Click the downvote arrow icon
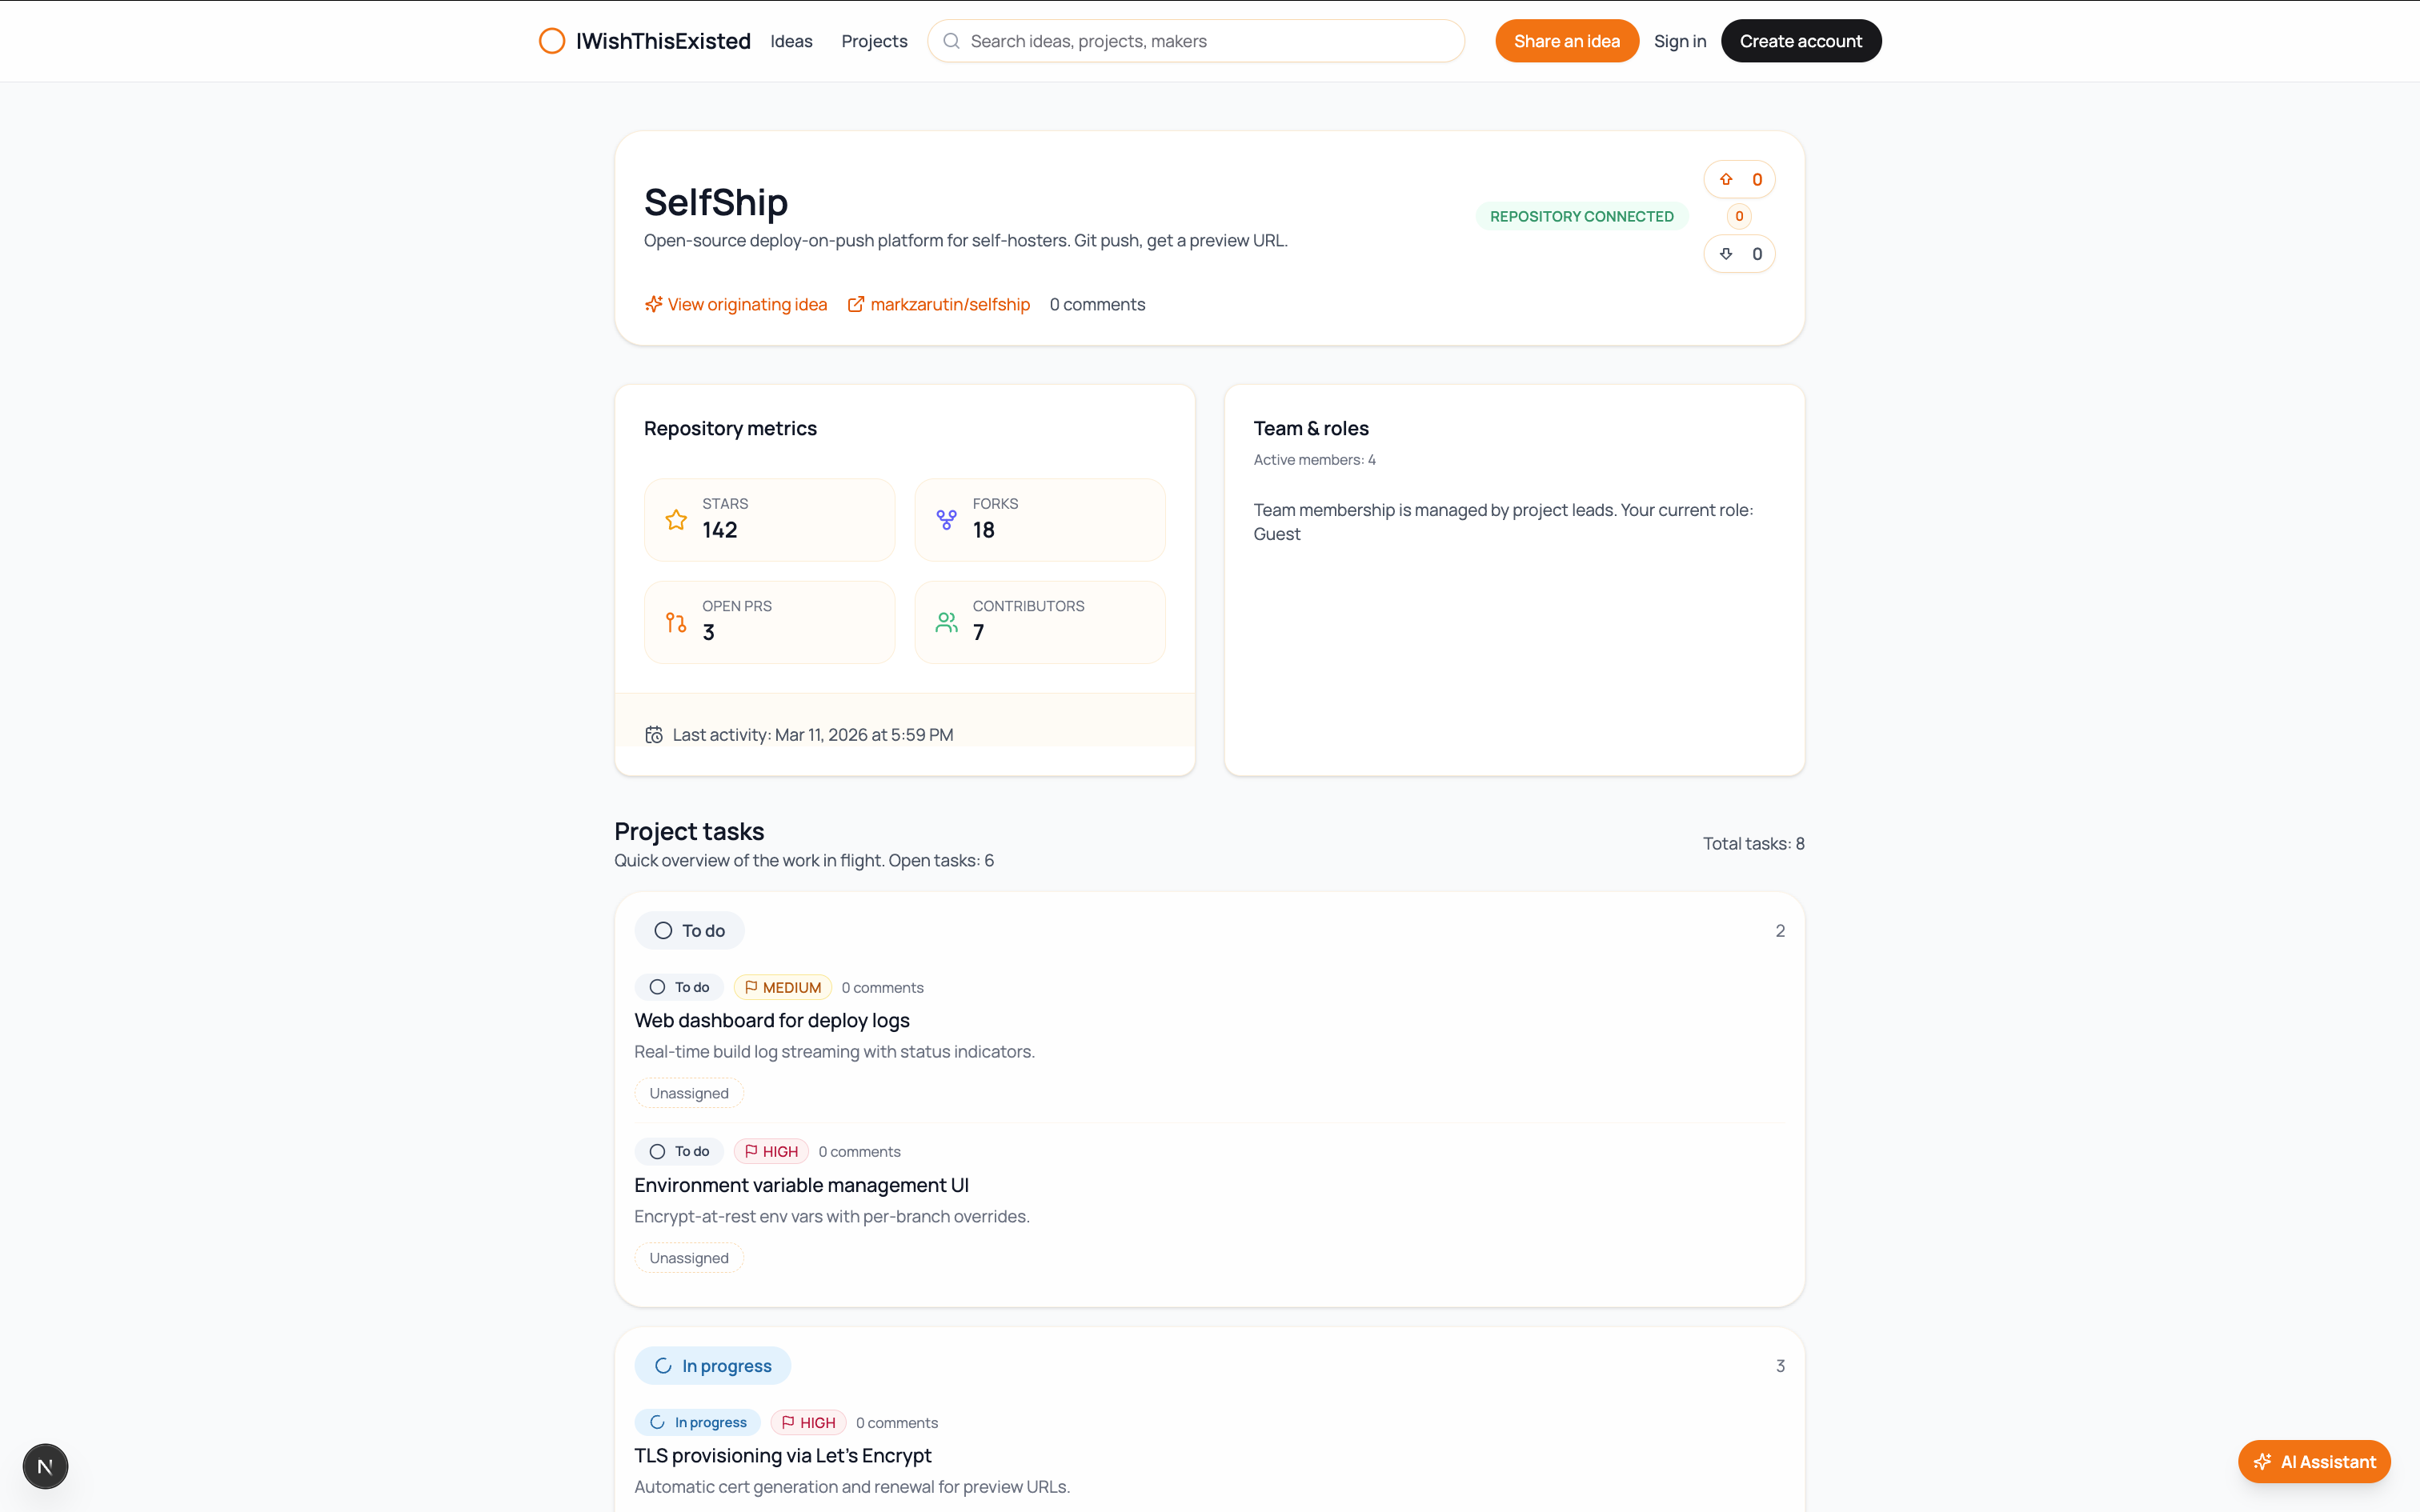 (x=1725, y=253)
